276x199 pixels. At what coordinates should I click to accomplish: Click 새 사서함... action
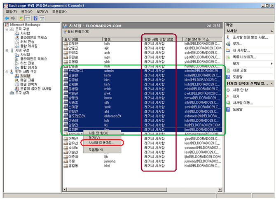tap(241, 51)
